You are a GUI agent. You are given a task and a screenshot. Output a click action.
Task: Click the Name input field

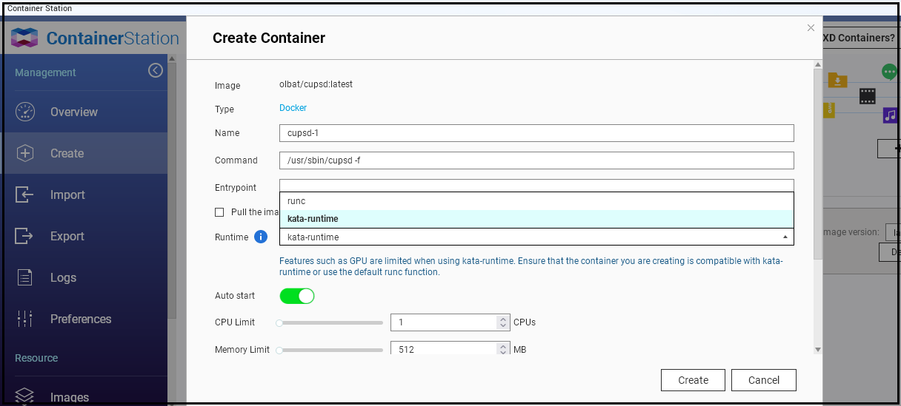[x=536, y=133]
